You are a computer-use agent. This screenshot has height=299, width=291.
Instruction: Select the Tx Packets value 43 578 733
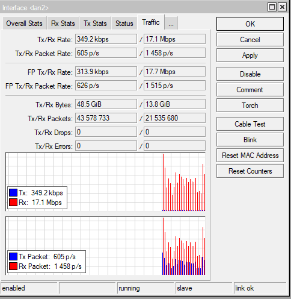coord(106,118)
